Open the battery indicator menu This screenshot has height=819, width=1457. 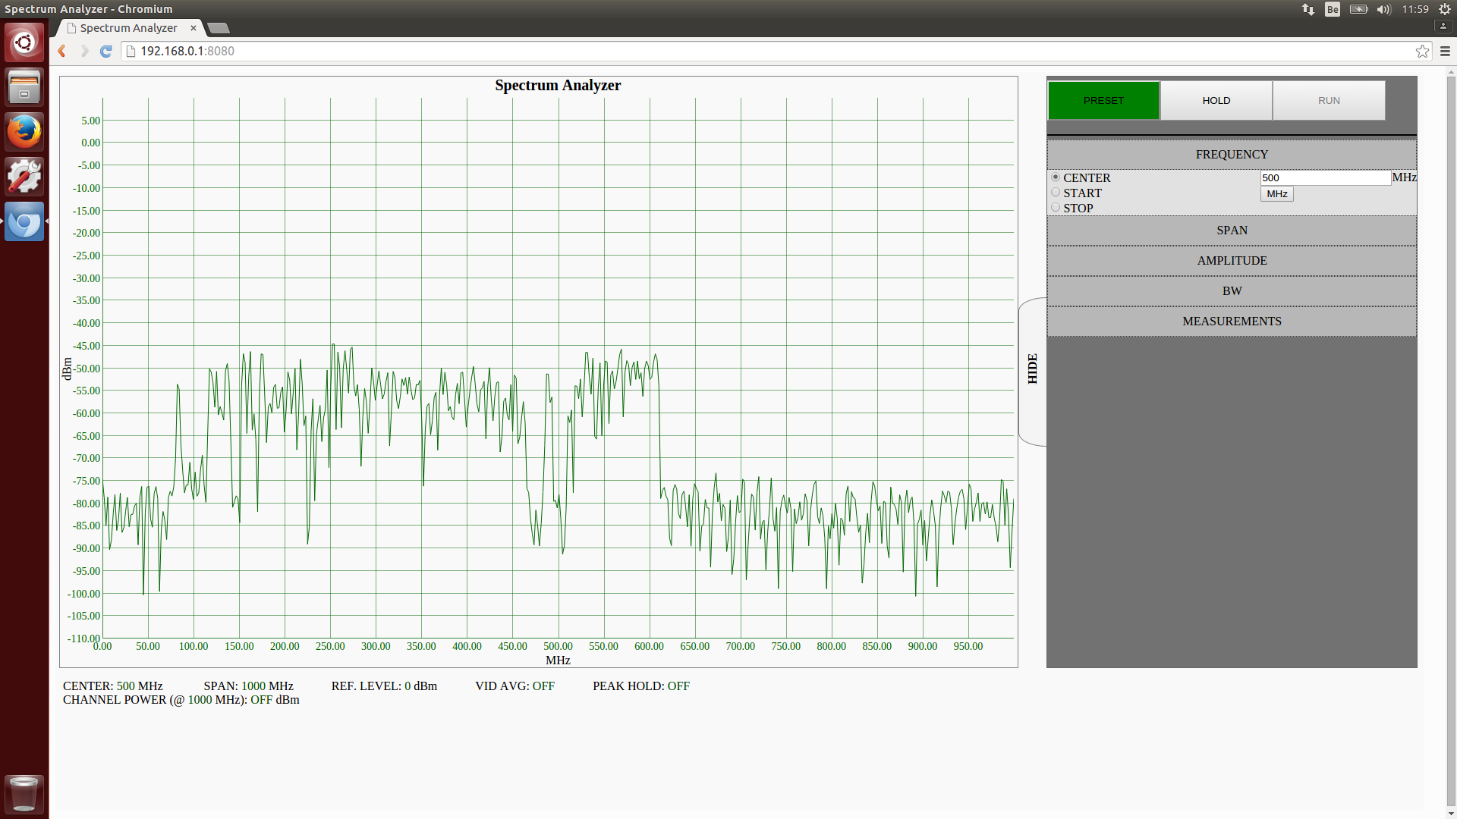tap(1358, 9)
